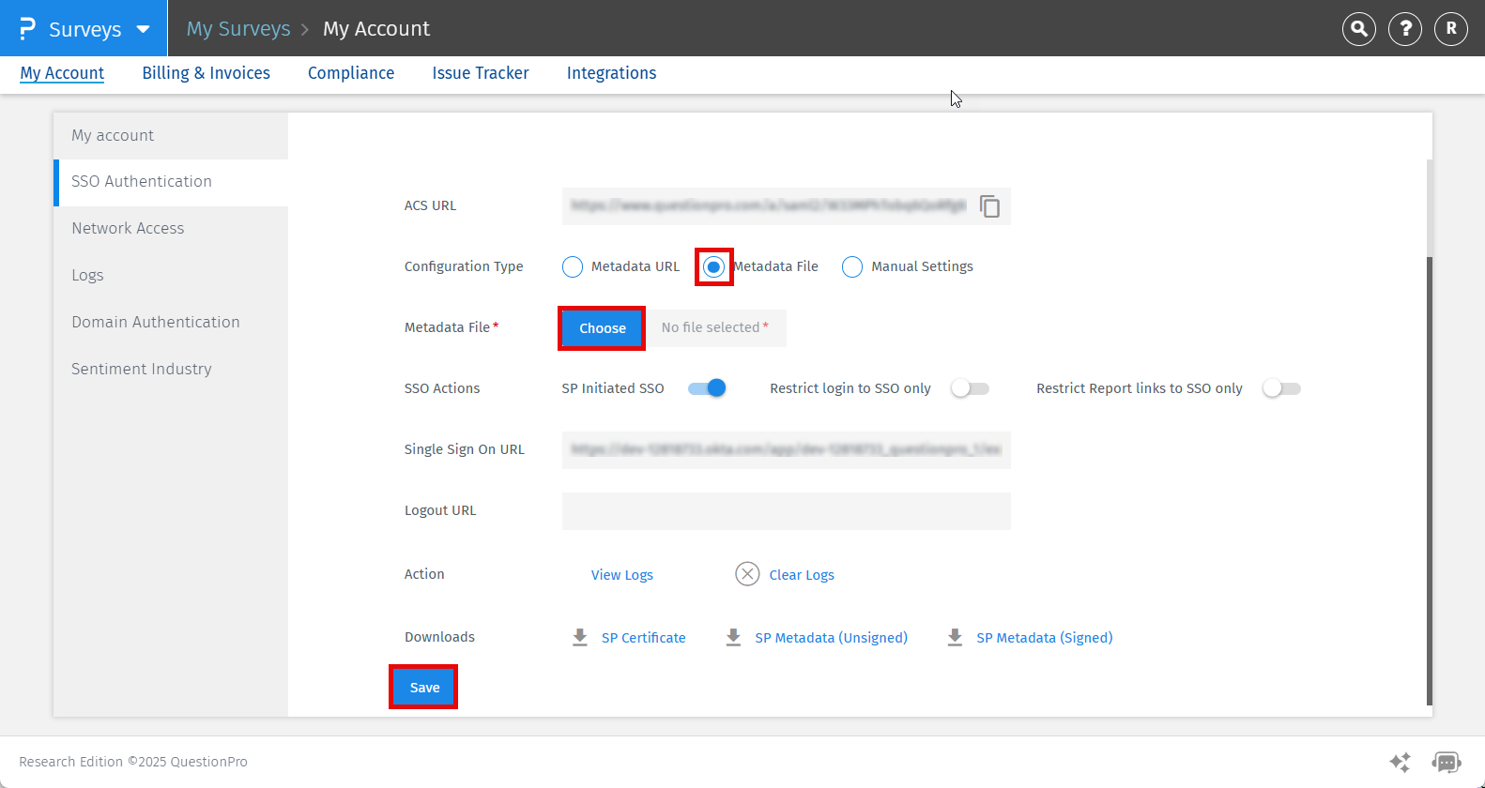1485x788 pixels.
Task: Click SP Metadata (Unsigned) download arrow icon
Action: point(734,638)
